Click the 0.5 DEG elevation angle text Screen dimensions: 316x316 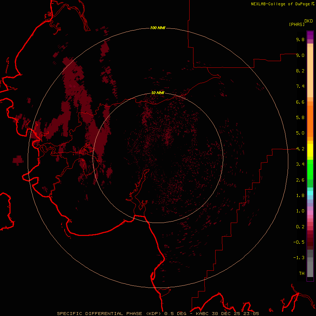tap(176, 314)
